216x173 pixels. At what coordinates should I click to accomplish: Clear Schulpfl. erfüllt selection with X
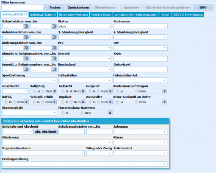pyautogui.click(x=54, y=102)
